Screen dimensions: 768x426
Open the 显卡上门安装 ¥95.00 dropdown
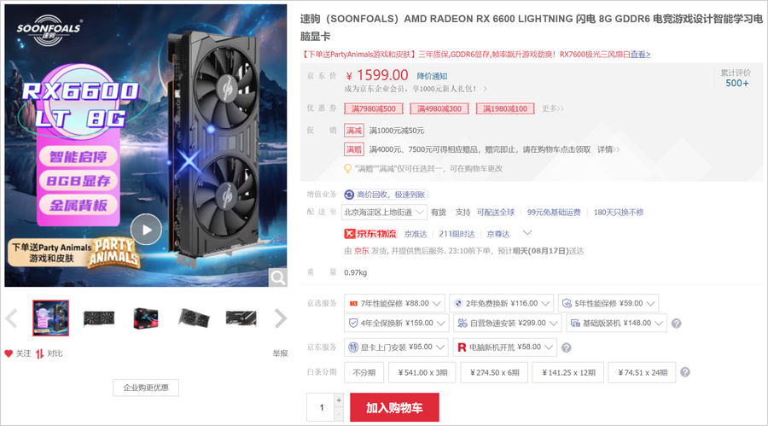click(396, 347)
